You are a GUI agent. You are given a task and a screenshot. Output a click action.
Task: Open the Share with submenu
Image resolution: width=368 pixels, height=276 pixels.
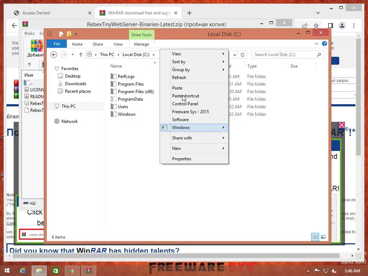[194, 138]
